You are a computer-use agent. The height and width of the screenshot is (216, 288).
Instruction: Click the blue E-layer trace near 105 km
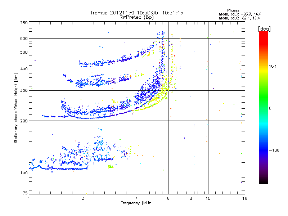click(x=59, y=168)
